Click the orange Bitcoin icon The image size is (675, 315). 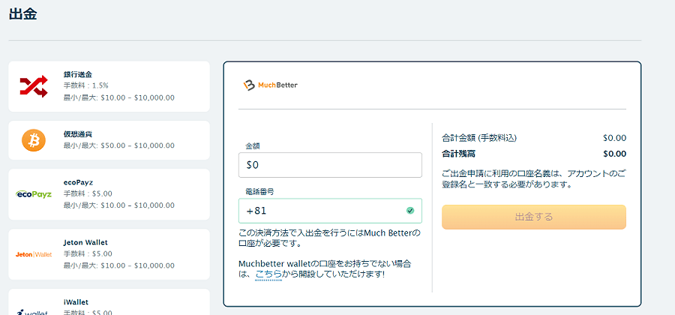[34, 140]
